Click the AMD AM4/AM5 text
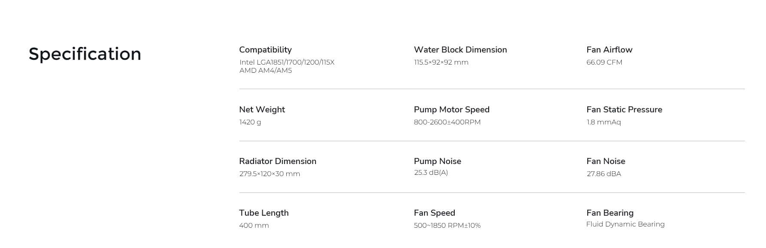 click(x=266, y=70)
